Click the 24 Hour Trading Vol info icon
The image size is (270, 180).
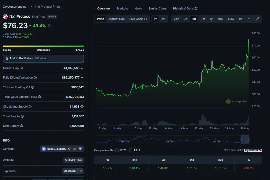coord(32,87)
